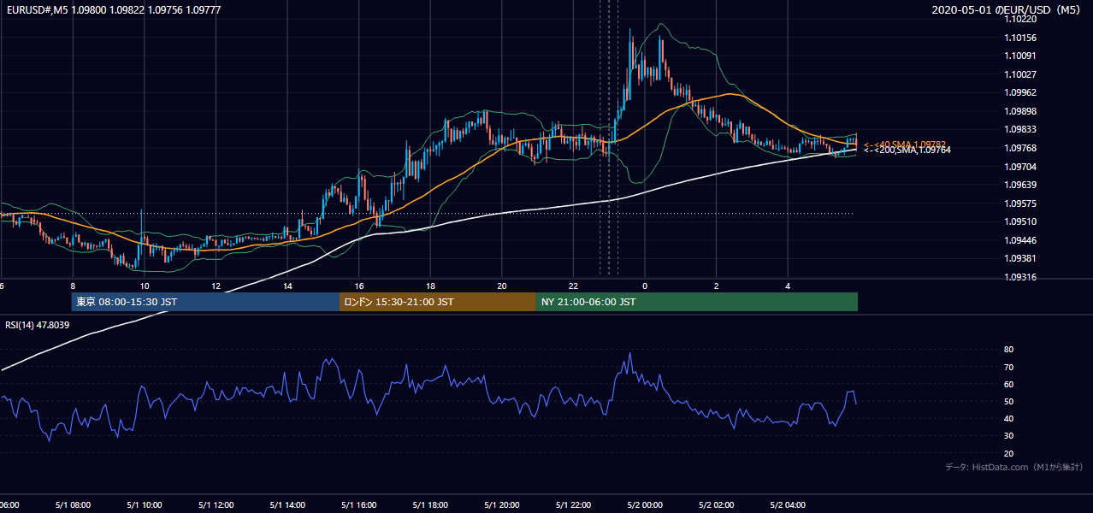Click the RSI(14) 47.8039 indicator label
The height and width of the screenshot is (513, 1093).
click(x=38, y=325)
